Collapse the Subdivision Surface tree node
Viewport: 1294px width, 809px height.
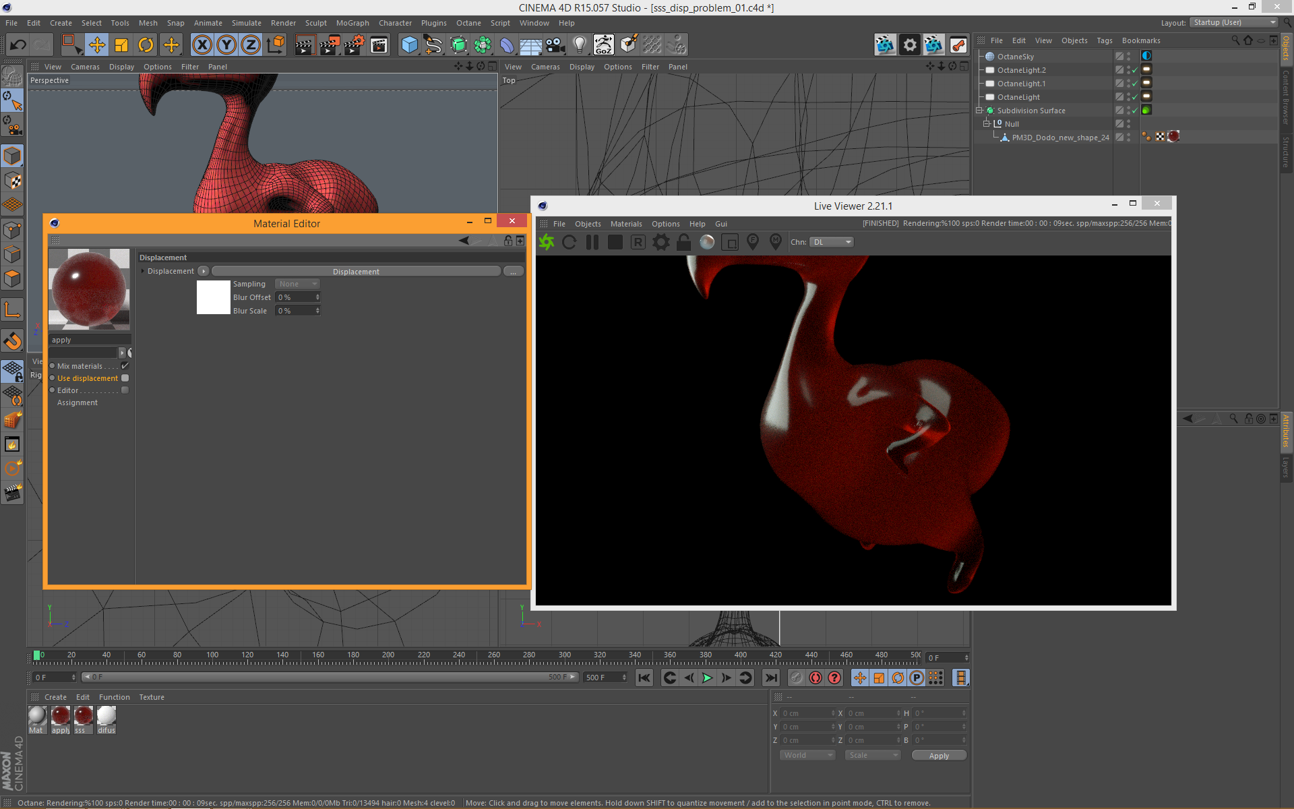(x=979, y=111)
